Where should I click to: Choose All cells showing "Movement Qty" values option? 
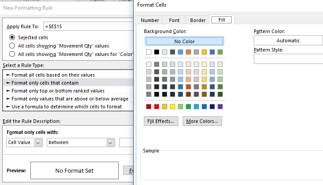12,46
